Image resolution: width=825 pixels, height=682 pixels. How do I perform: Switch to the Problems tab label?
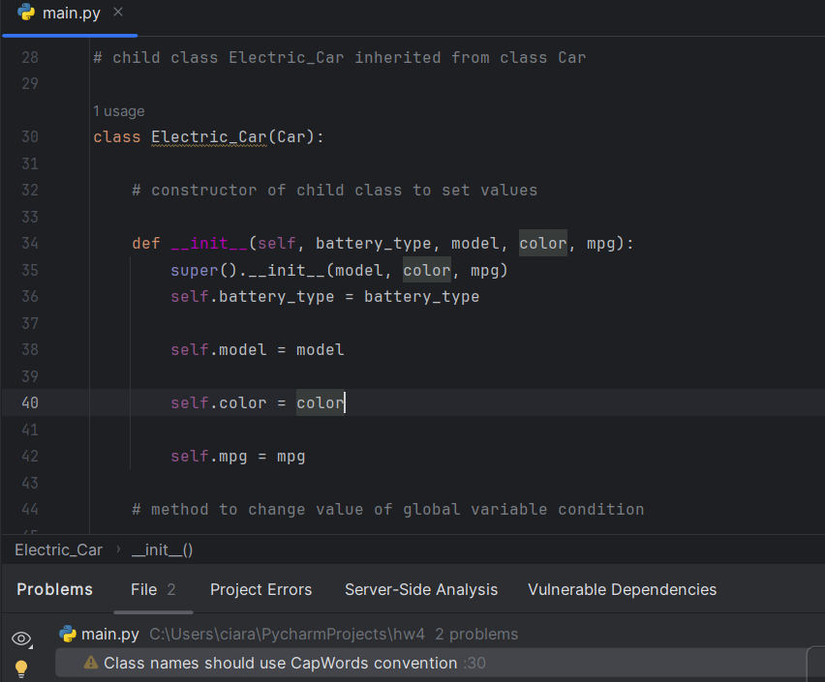[55, 589]
